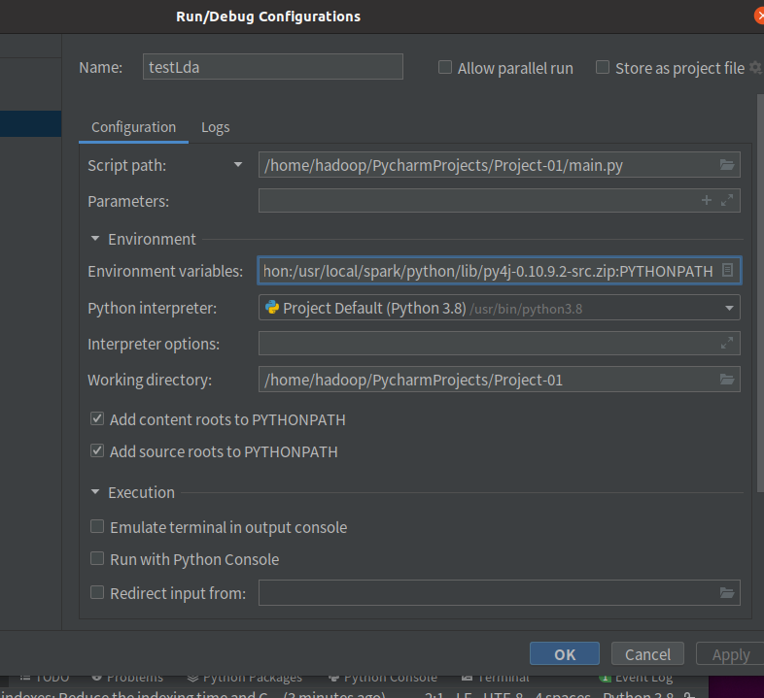Click the Cancel button

(647, 654)
